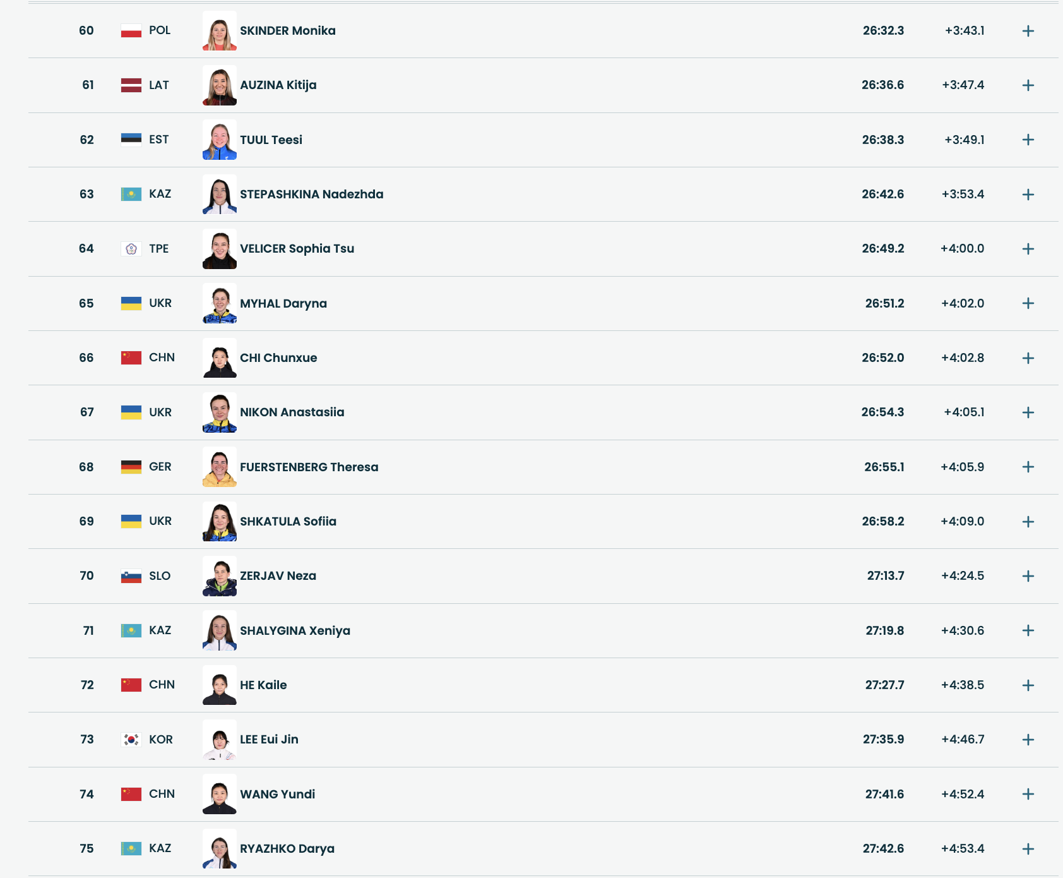Show more for ZERJAV Neza row

[x=1028, y=576]
